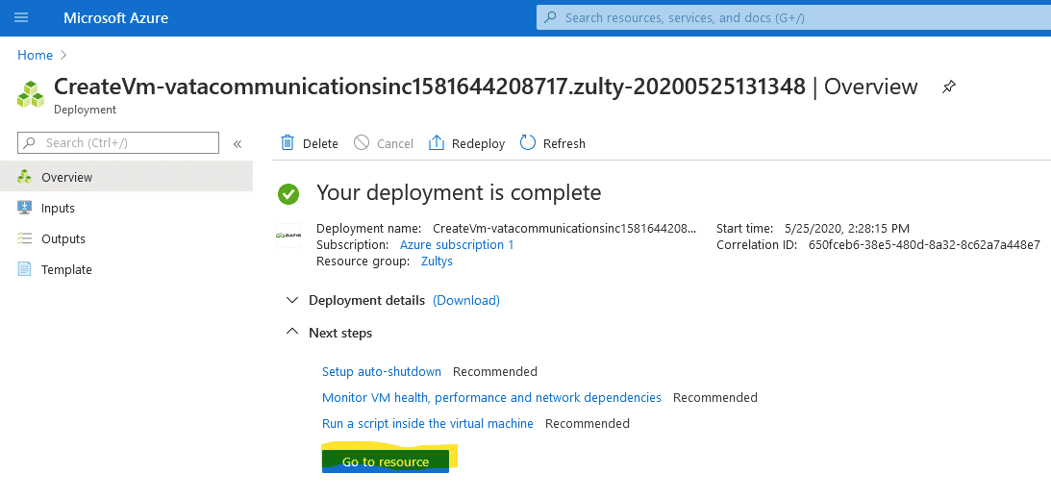The image size is (1051, 499).
Task: Collapse the left sidebar with double chevron
Action: (x=238, y=143)
